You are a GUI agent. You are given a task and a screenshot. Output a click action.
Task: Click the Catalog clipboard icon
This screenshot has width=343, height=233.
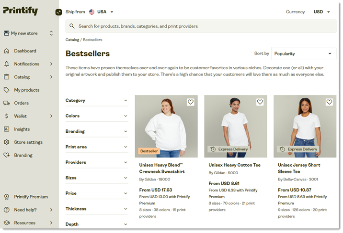tap(7, 77)
